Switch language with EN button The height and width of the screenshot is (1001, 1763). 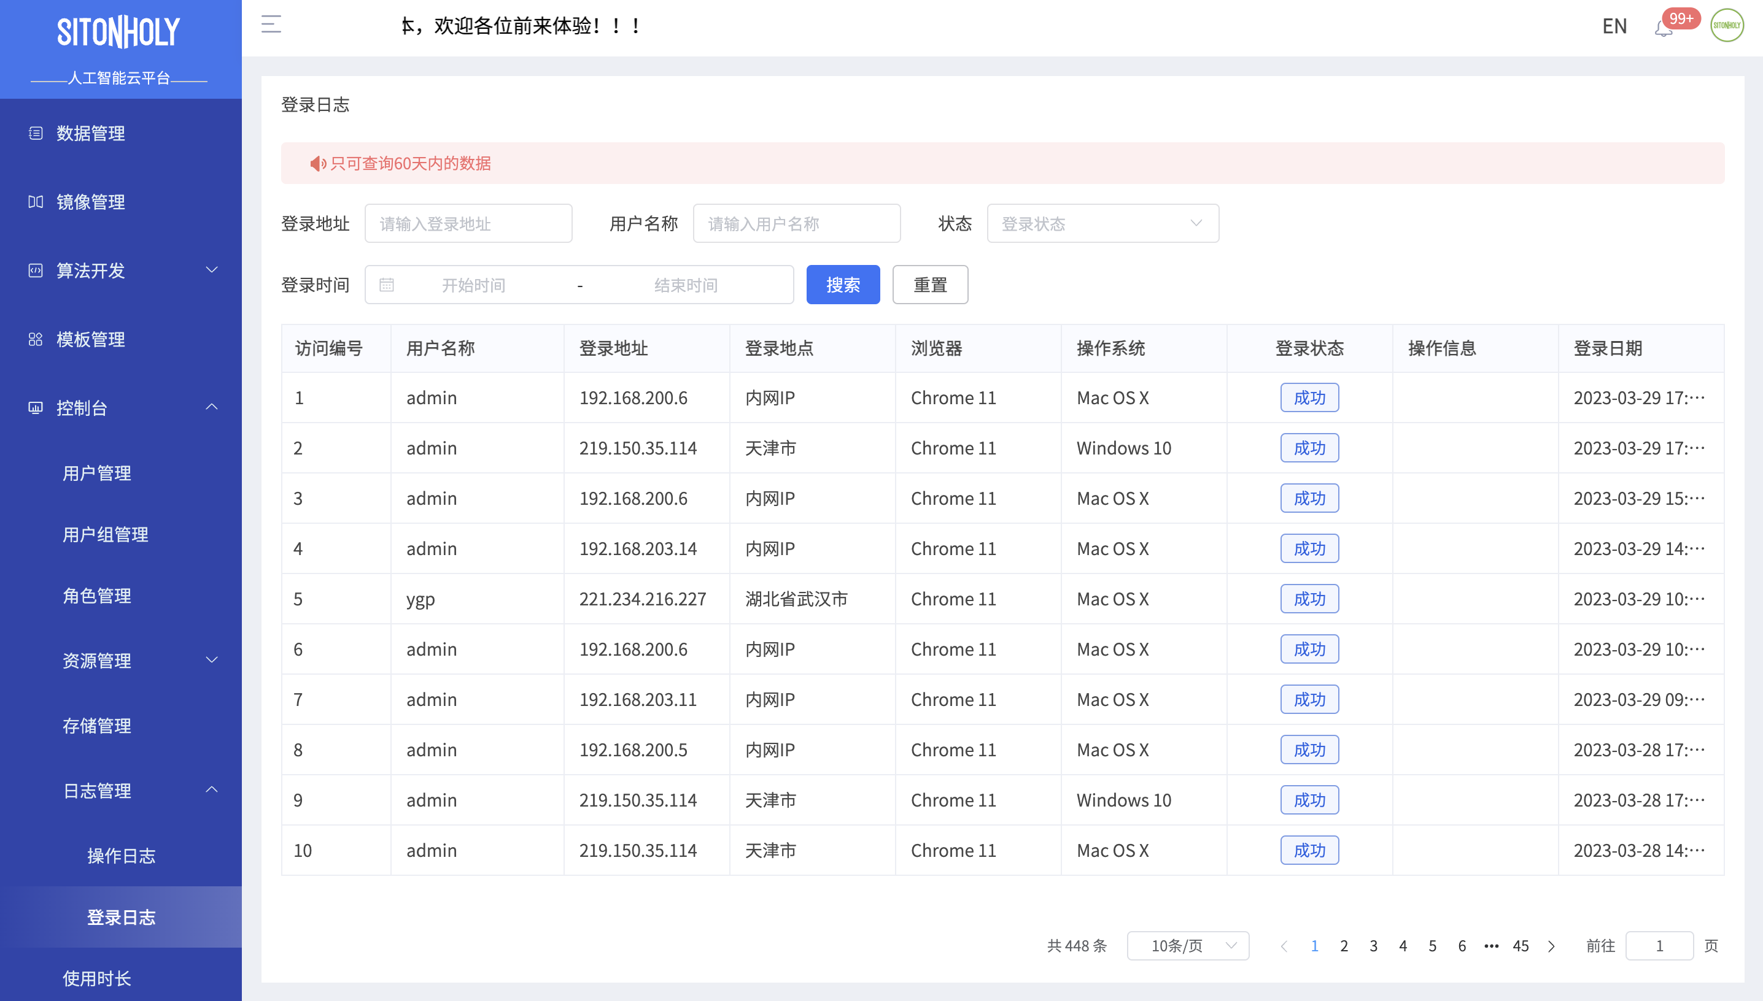point(1614,26)
